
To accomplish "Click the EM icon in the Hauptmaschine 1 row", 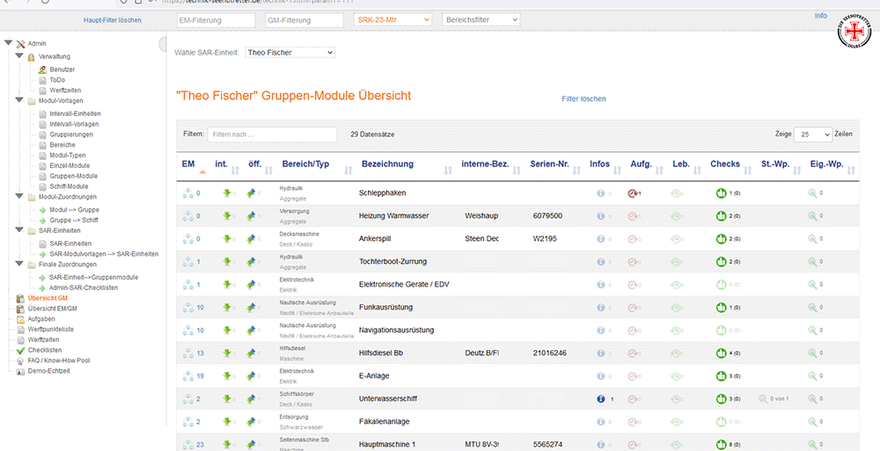I will pyautogui.click(x=188, y=444).
